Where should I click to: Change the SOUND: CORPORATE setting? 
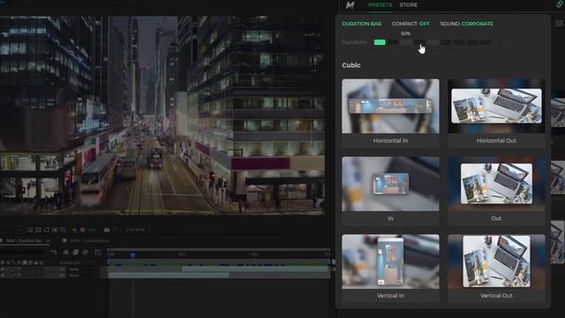coord(467,24)
